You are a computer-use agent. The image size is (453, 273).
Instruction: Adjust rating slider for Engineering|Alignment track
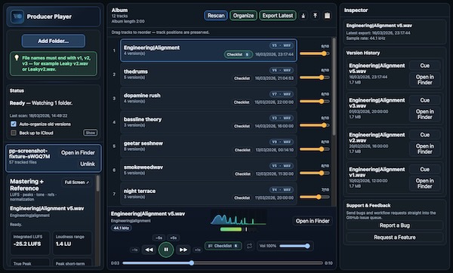coord(314,54)
